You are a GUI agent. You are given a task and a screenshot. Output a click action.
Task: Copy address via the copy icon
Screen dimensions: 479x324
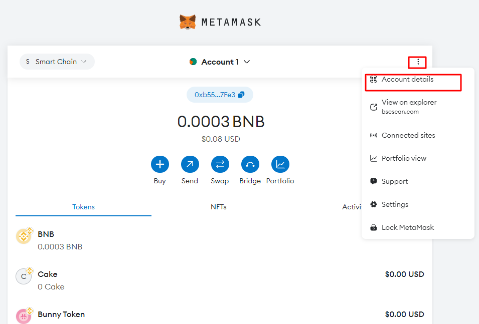(x=241, y=95)
